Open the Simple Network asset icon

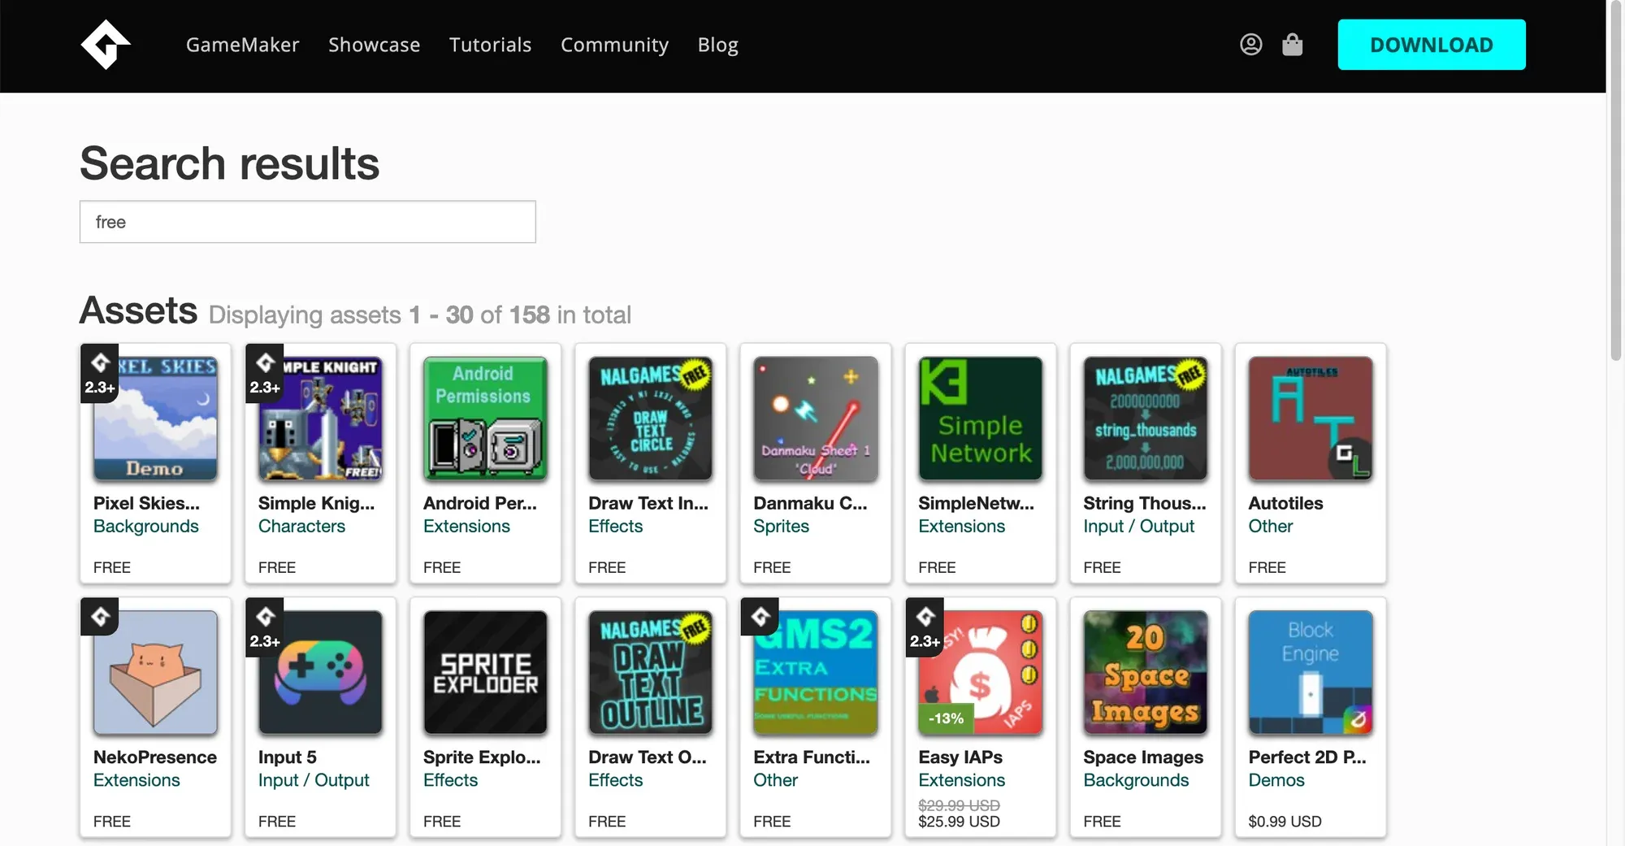tap(980, 418)
